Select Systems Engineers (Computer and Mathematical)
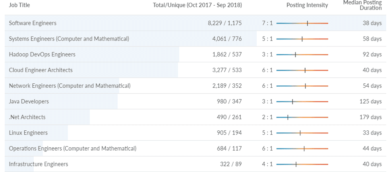Viewport: 387px width, 172px height. tap(69, 39)
